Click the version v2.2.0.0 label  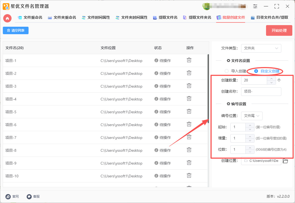(278, 196)
